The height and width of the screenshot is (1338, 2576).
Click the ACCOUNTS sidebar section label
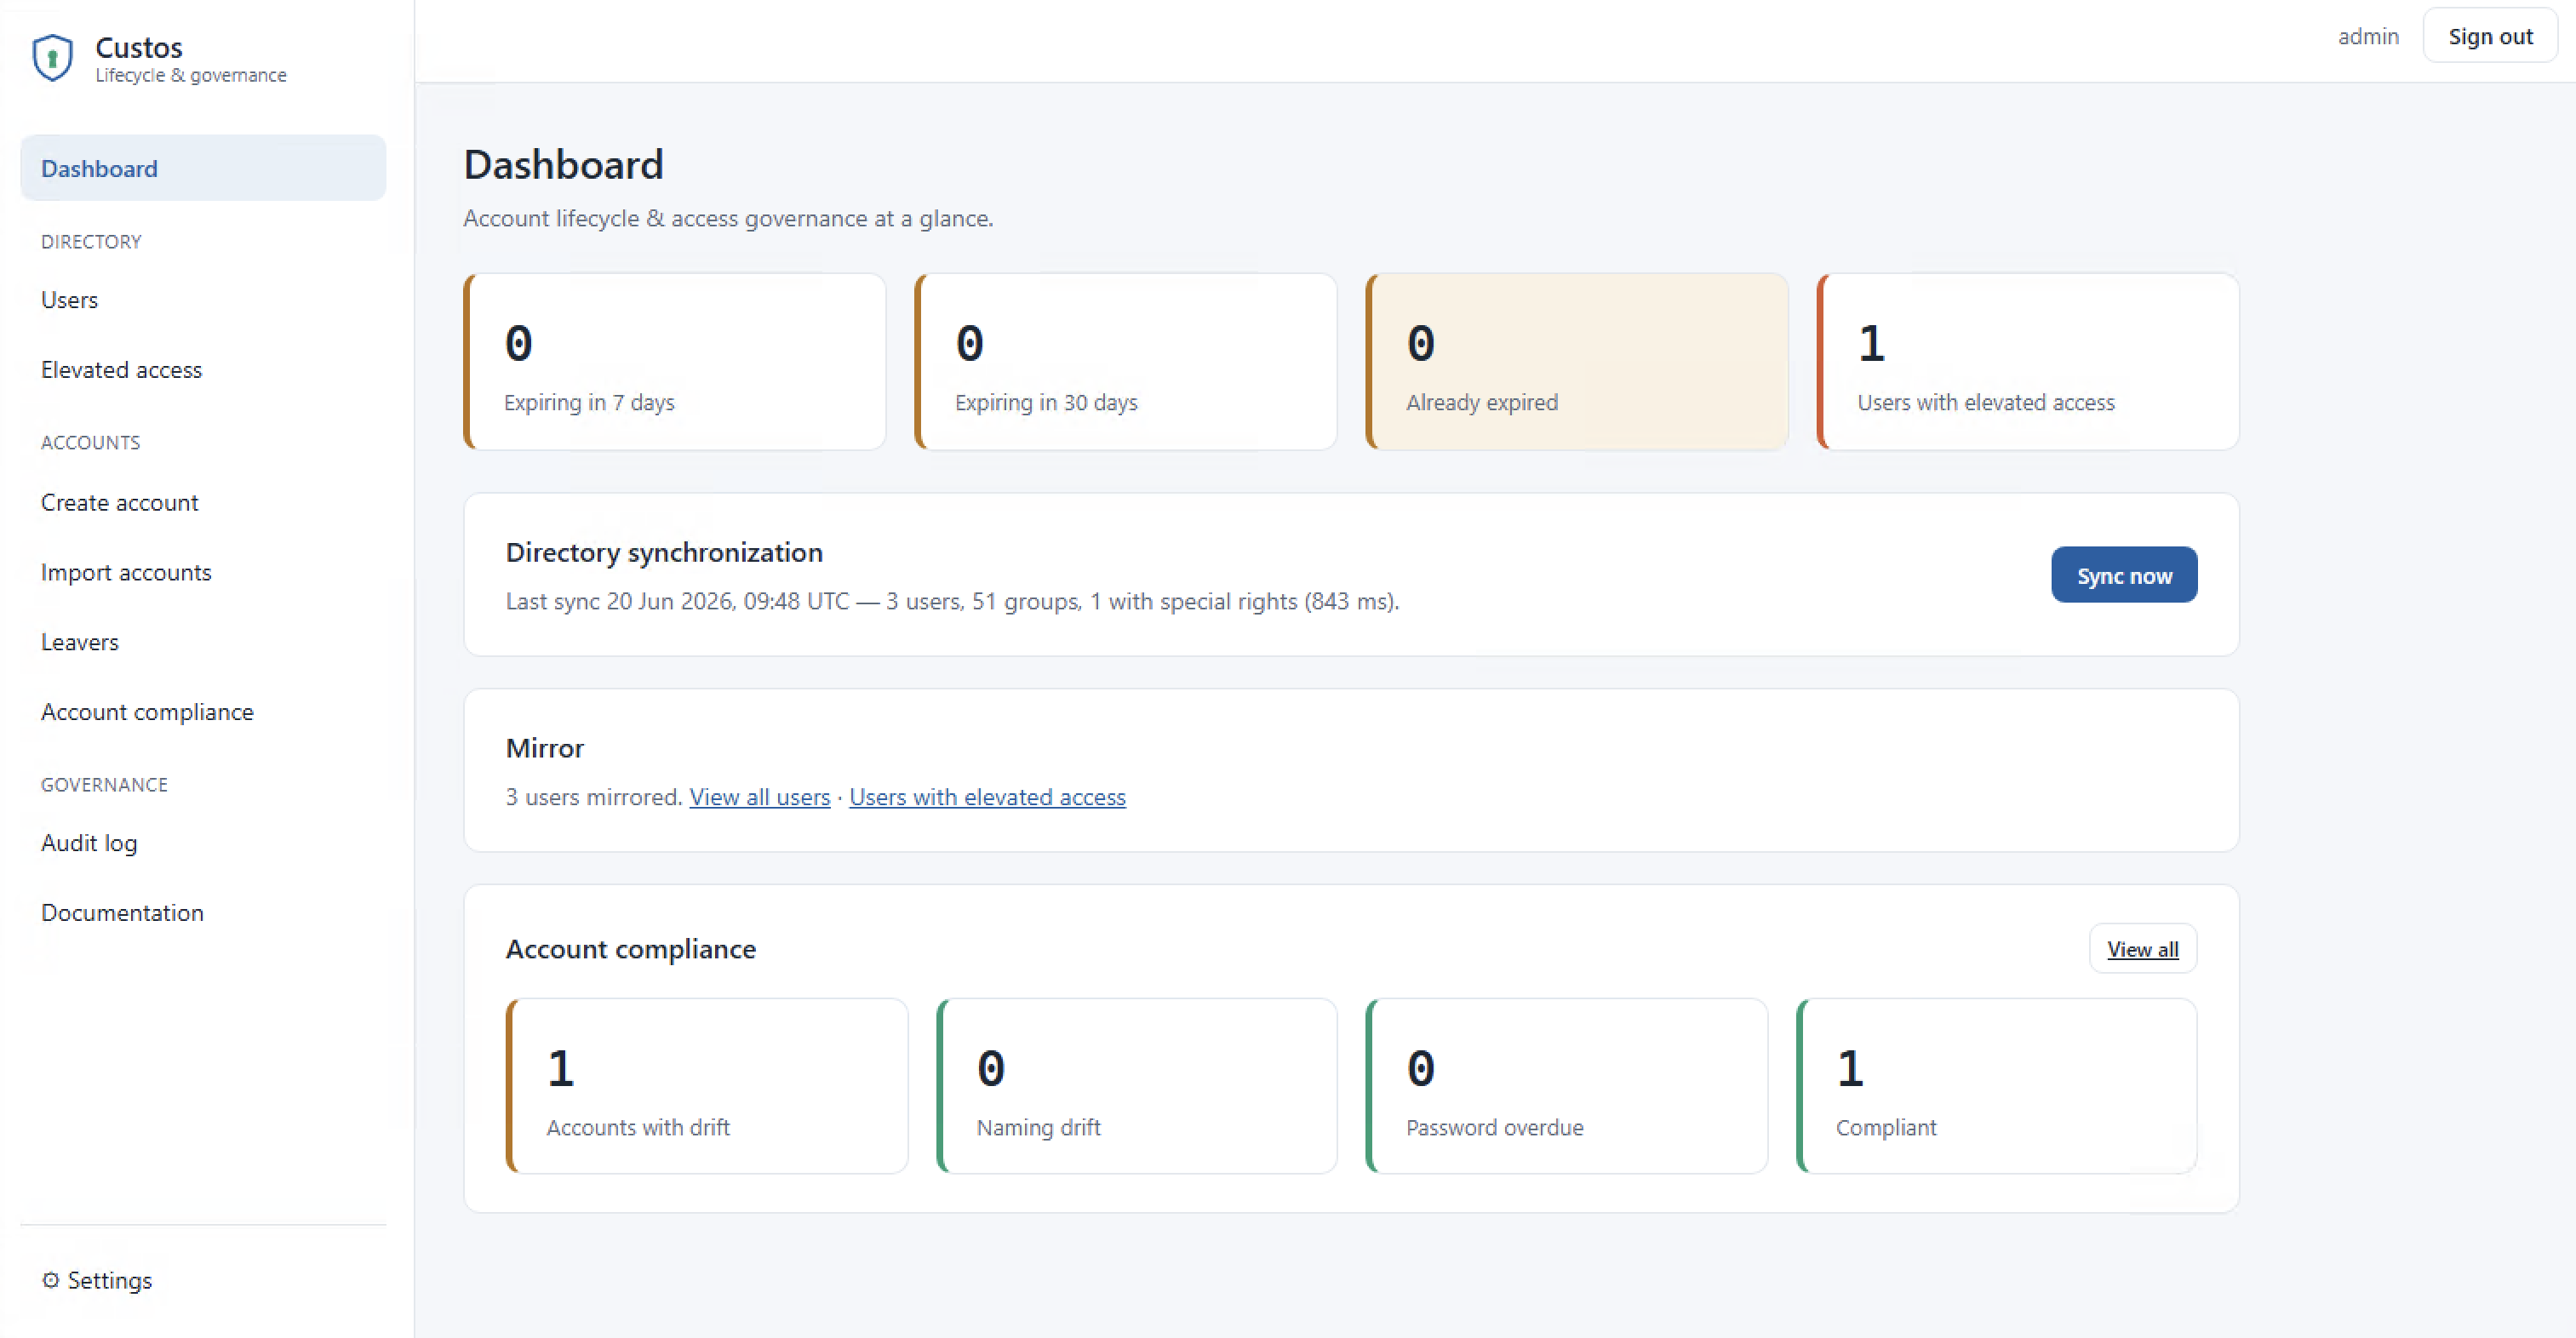pos(90,443)
